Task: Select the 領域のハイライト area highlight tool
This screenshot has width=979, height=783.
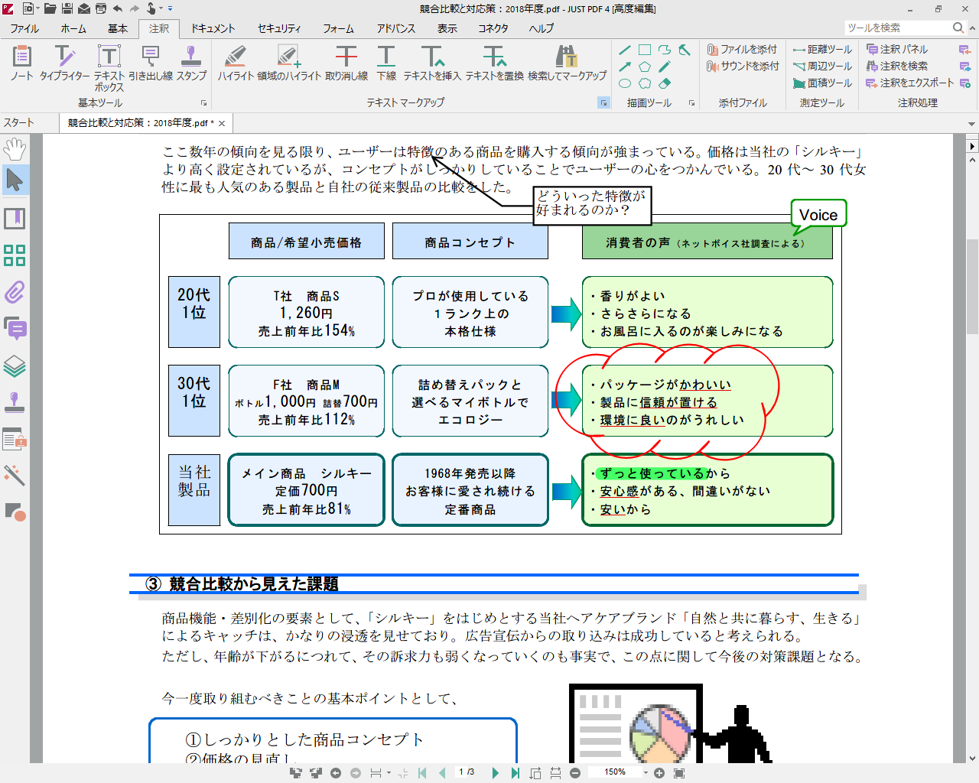Action: [290, 62]
